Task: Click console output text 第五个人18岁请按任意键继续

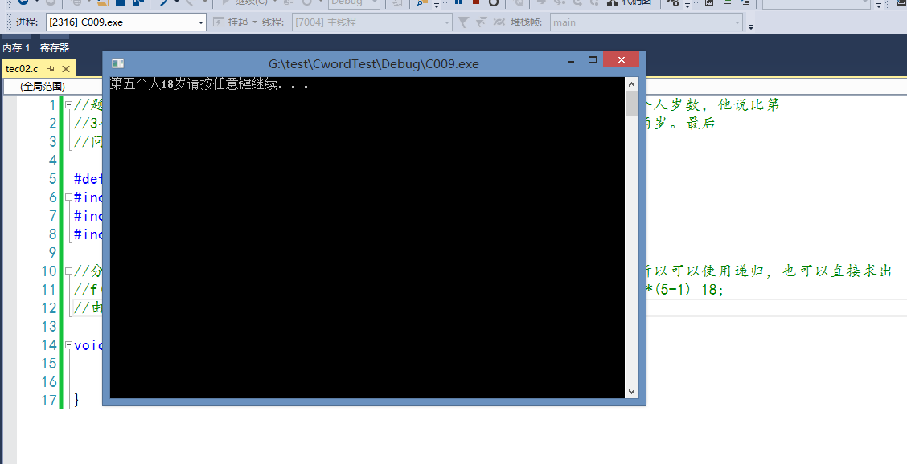Action: click(208, 84)
